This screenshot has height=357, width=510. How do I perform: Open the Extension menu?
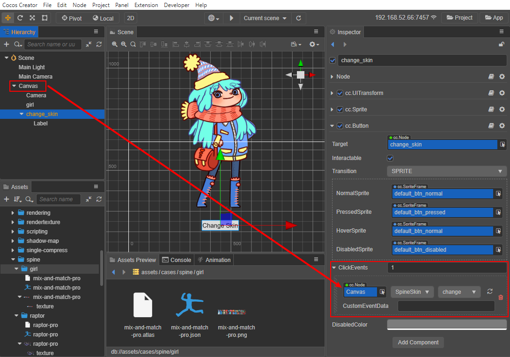[x=146, y=5]
